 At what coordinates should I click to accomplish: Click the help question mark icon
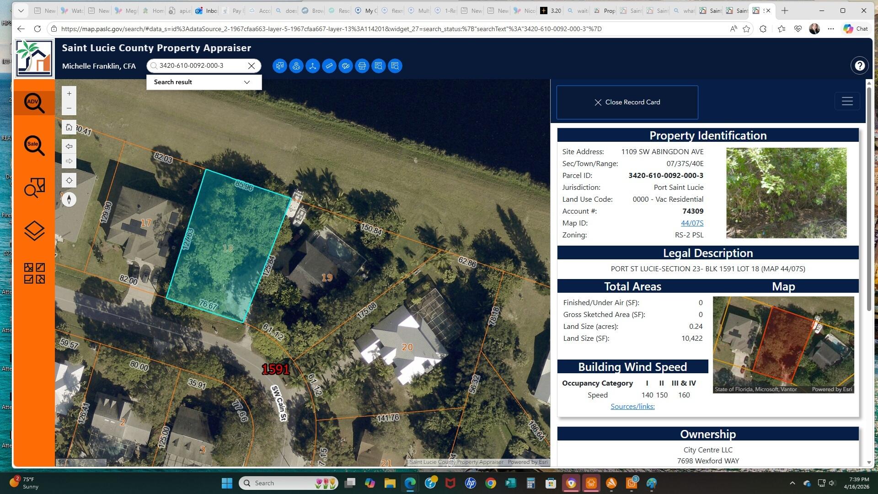tap(860, 66)
